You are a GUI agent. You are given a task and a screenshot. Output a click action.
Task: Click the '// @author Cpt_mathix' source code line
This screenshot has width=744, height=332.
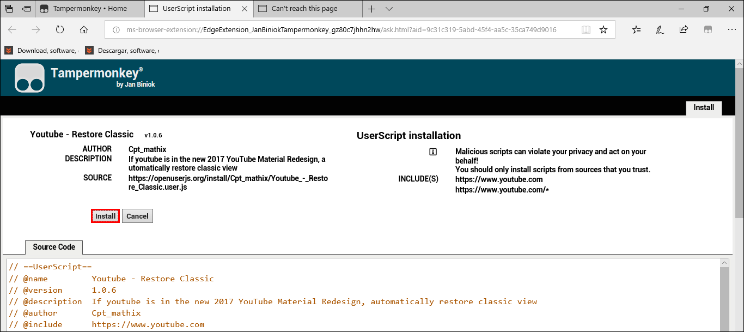[75, 313]
